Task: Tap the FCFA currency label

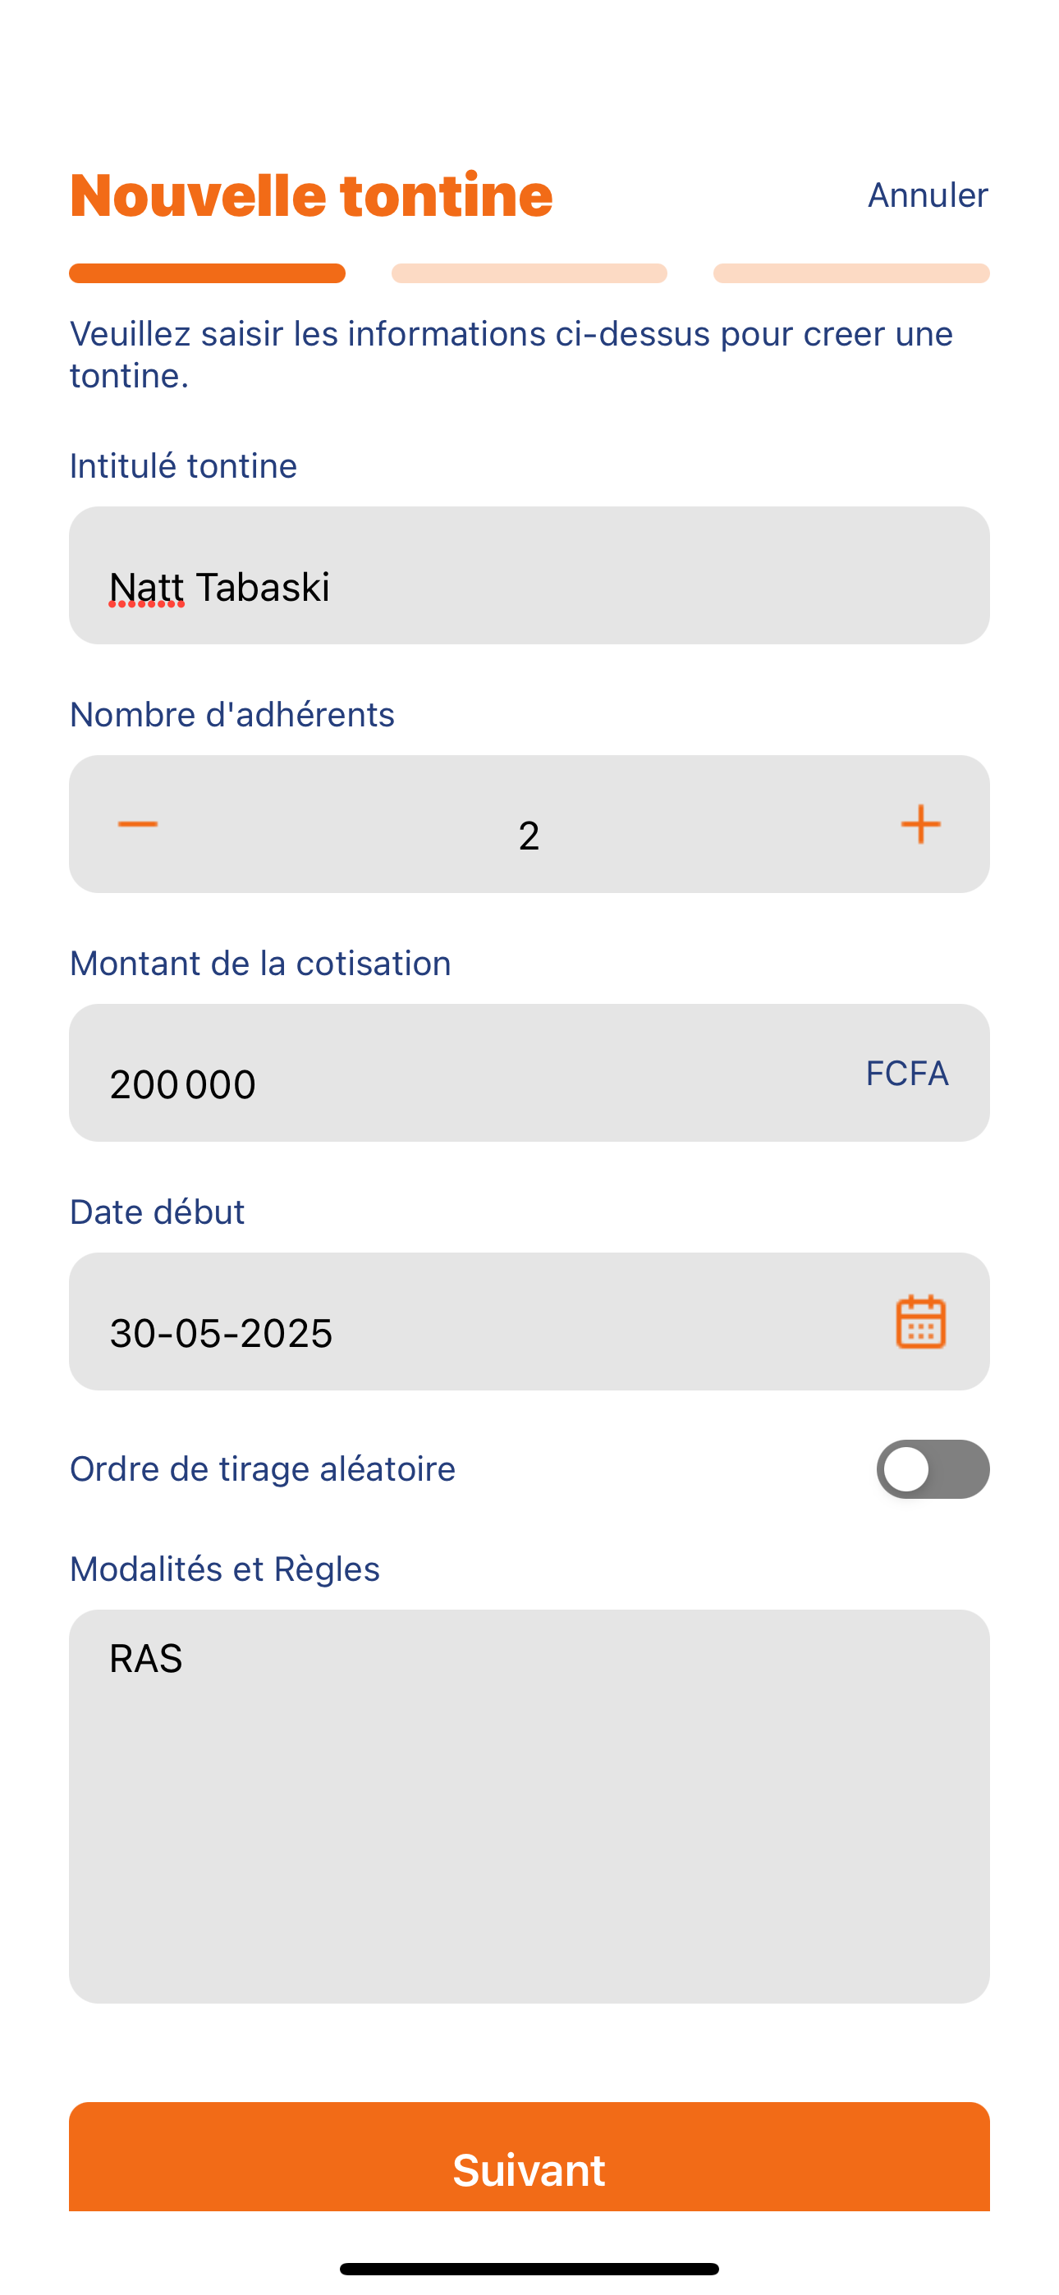Action: pyautogui.click(x=906, y=1073)
